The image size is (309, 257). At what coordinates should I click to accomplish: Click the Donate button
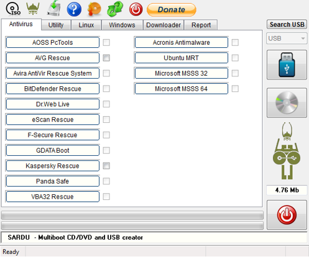tap(172, 10)
